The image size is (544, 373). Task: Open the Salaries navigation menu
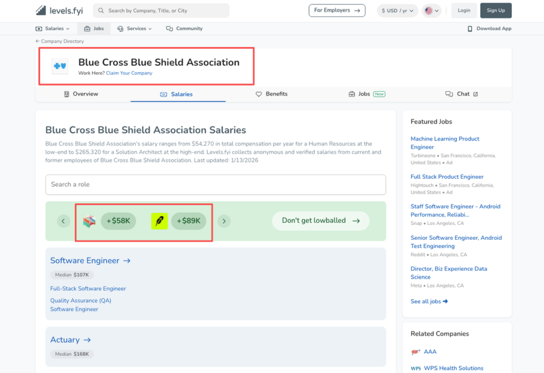point(53,28)
